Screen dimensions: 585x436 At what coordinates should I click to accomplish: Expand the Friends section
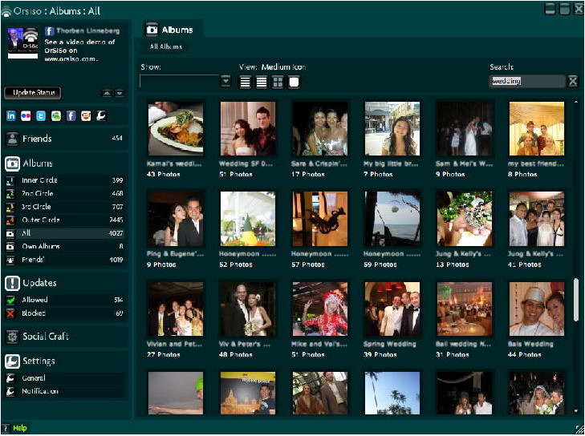click(37, 139)
